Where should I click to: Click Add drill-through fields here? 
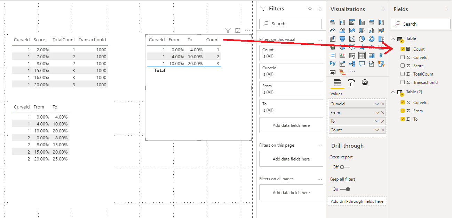tap(357, 201)
